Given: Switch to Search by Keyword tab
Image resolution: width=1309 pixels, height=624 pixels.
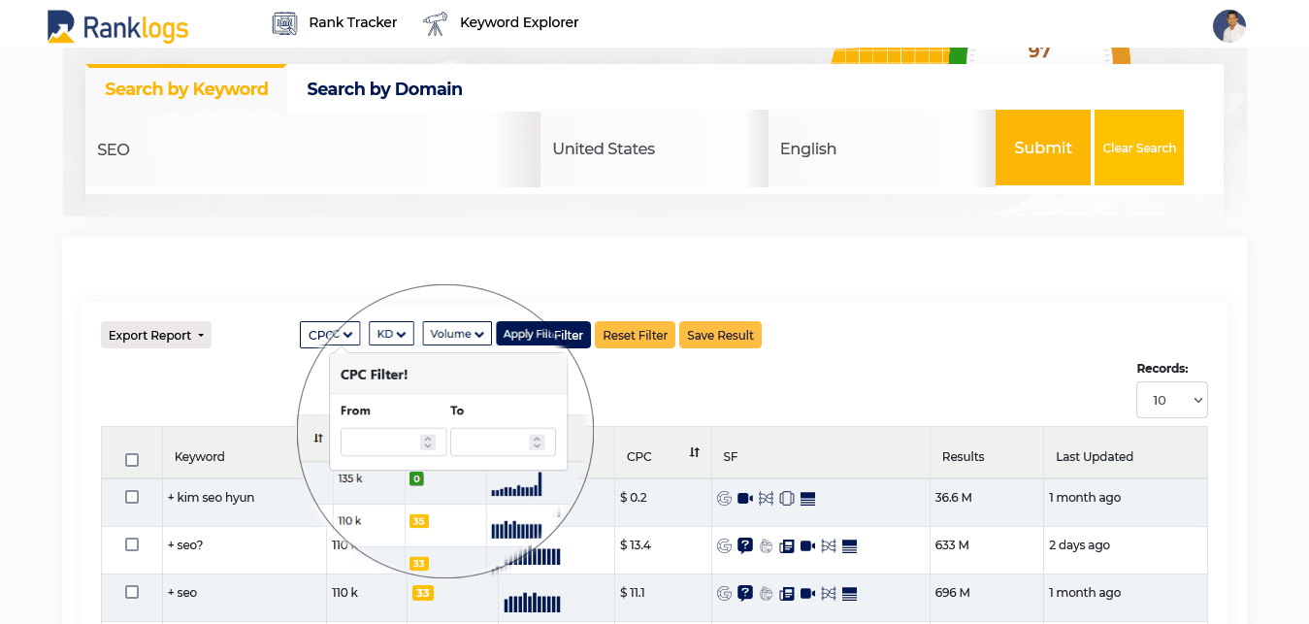Looking at the screenshot, I should (x=186, y=88).
